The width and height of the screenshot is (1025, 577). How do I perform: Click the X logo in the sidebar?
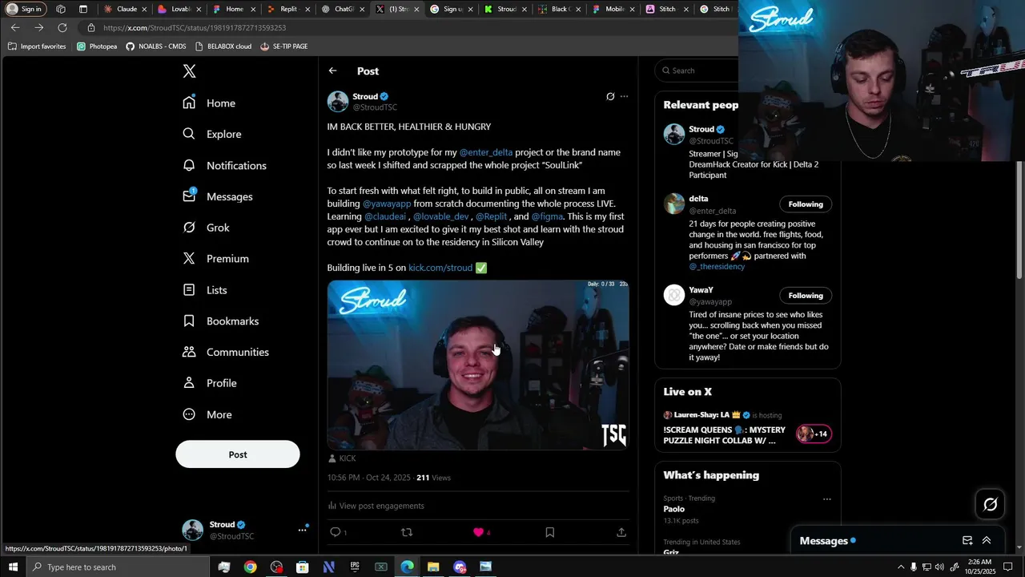[x=189, y=71]
